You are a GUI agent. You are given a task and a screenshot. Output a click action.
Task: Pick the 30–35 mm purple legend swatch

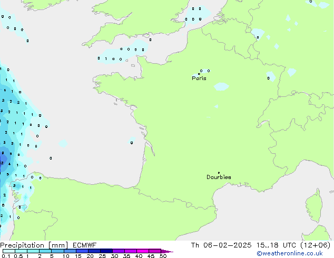(118, 251)
